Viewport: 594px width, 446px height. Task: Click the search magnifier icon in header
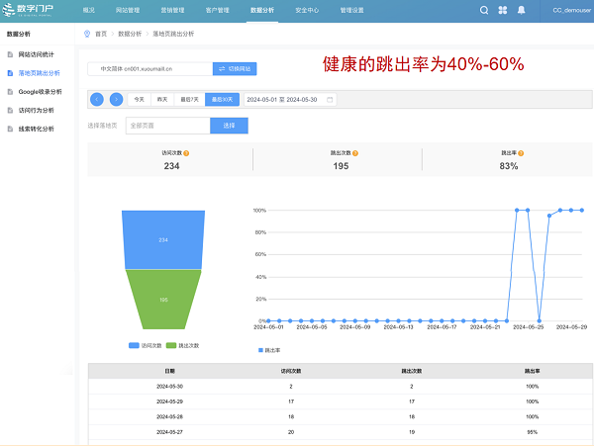tap(484, 10)
